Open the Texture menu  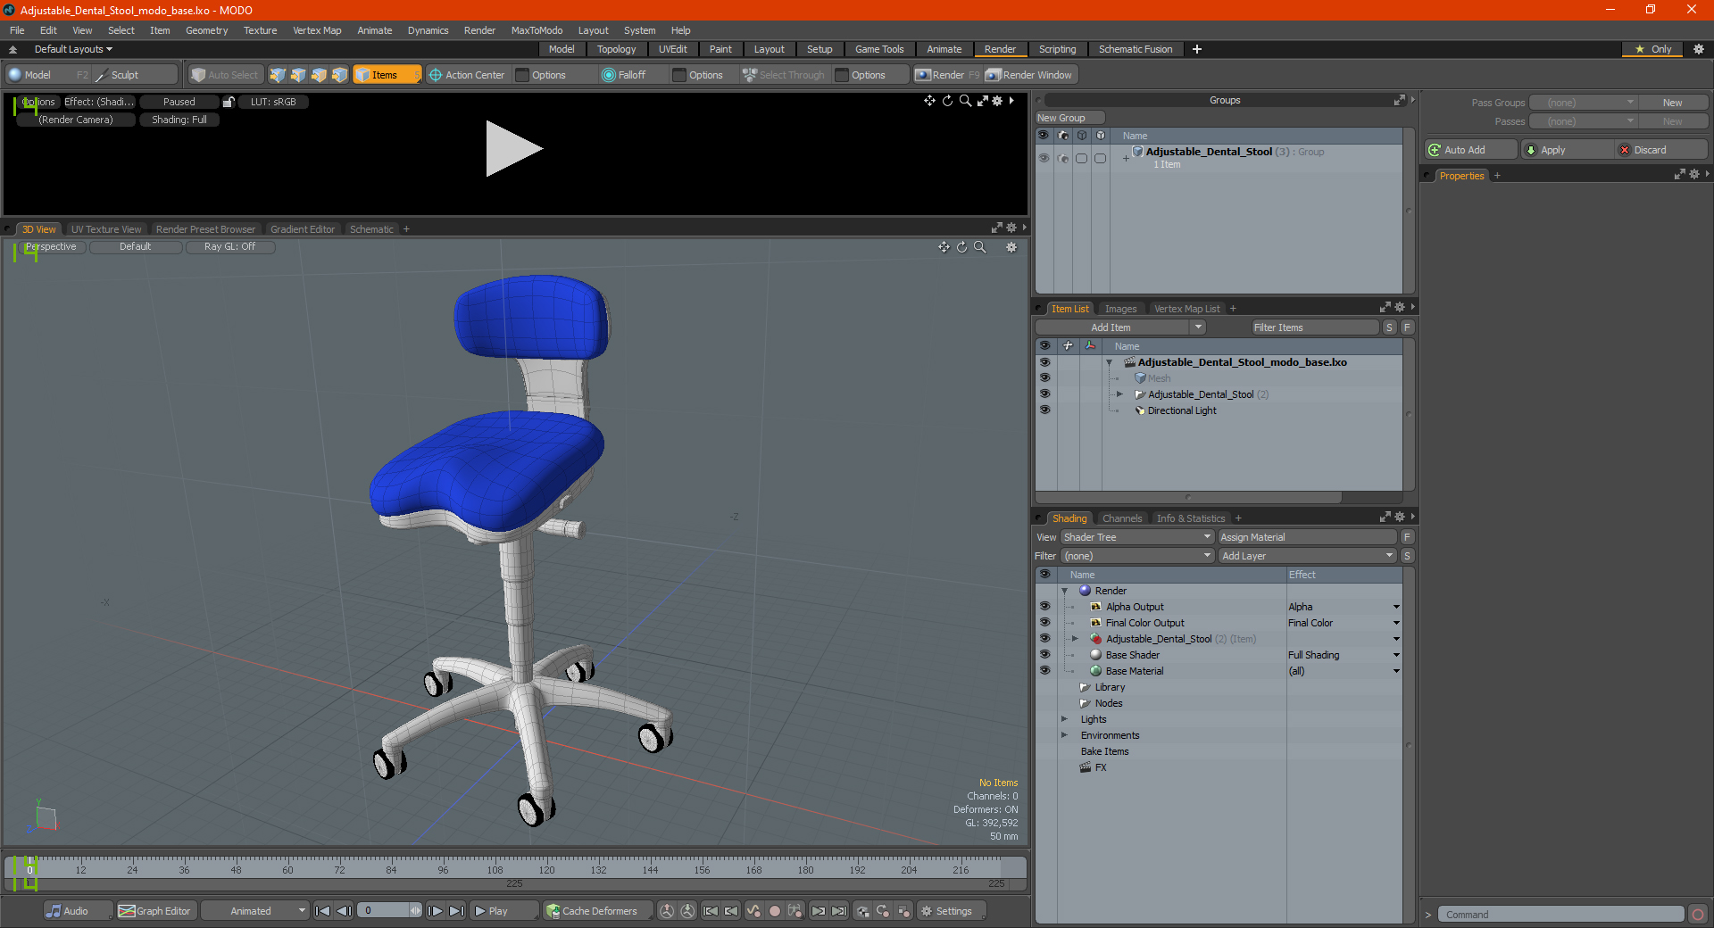tap(260, 30)
